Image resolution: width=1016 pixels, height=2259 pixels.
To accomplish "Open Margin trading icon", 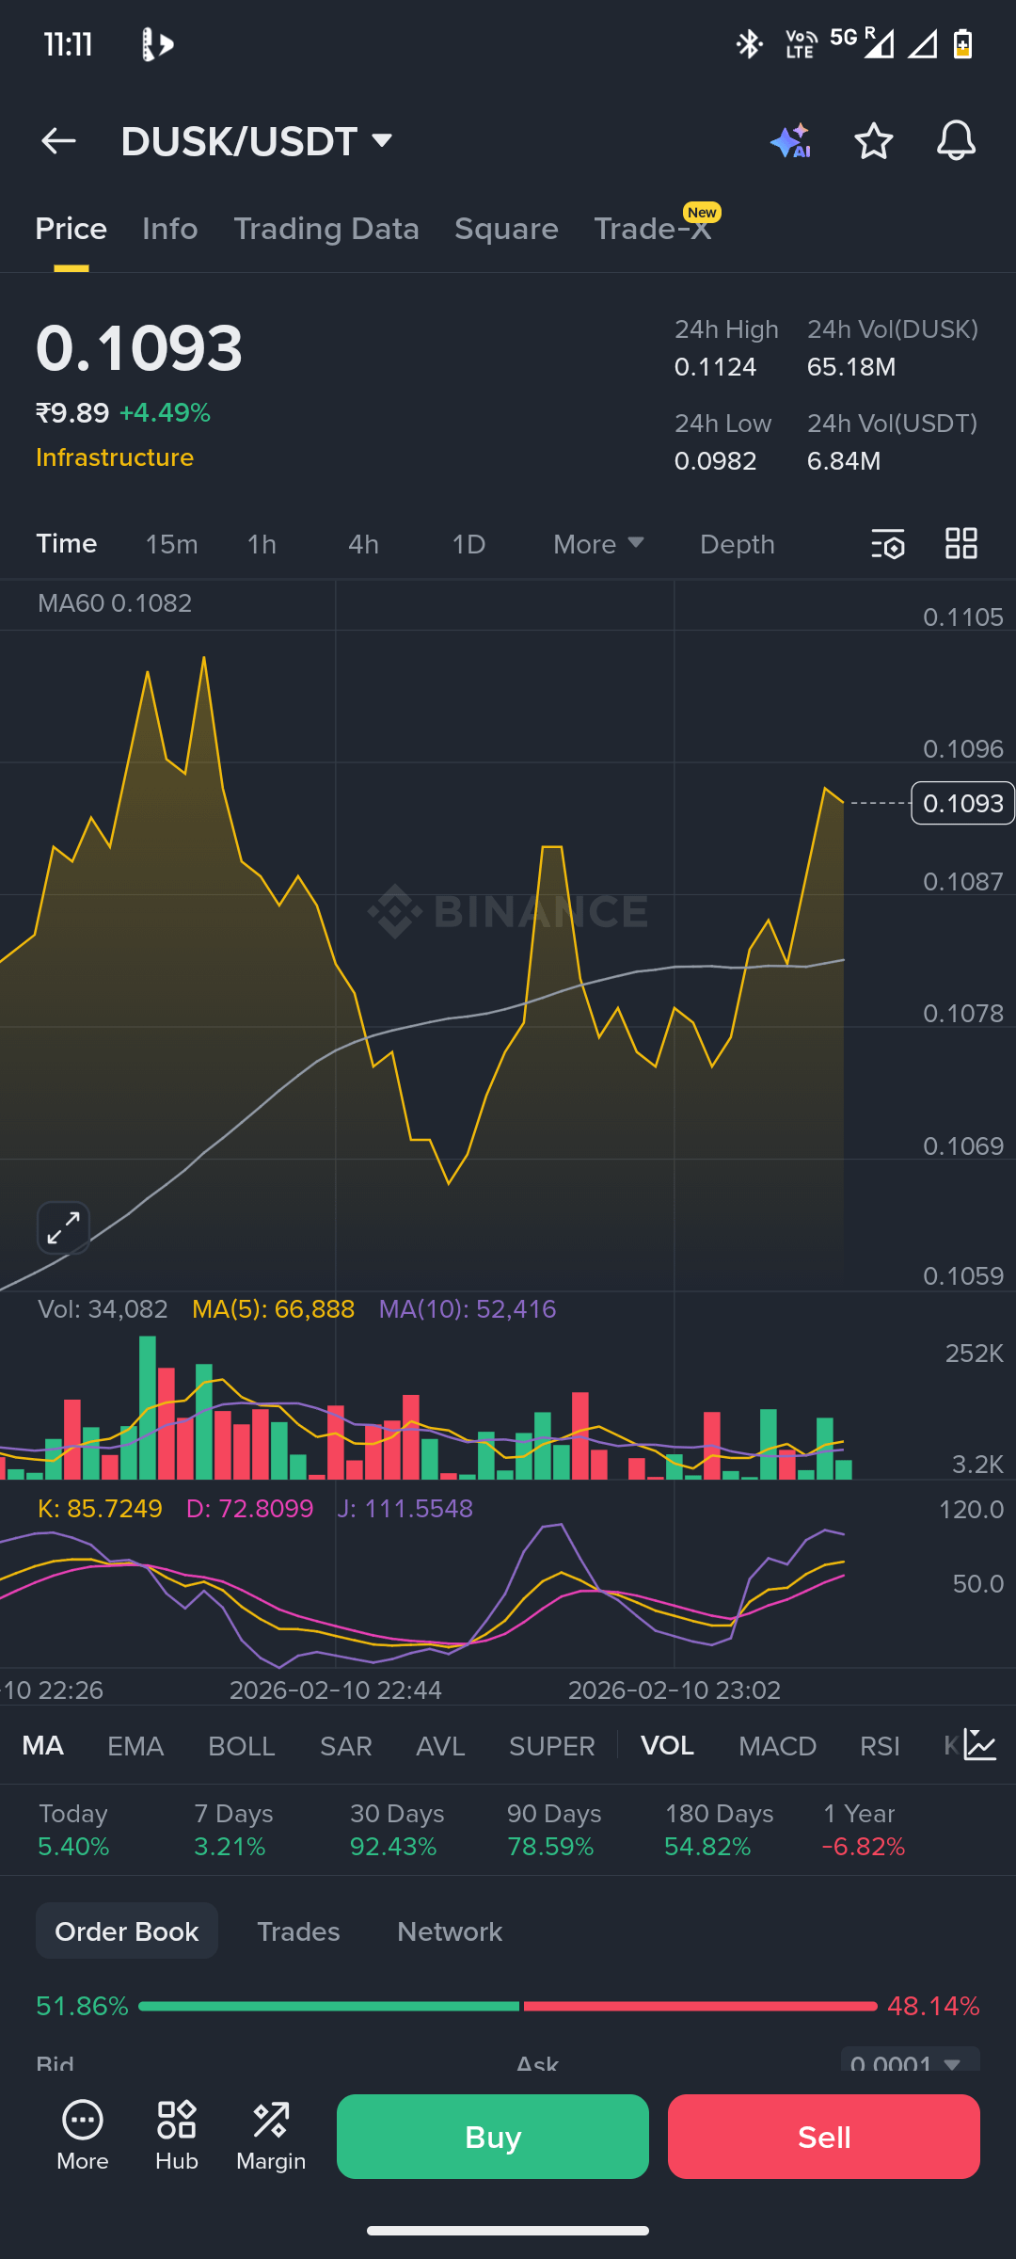I will click(x=271, y=2137).
